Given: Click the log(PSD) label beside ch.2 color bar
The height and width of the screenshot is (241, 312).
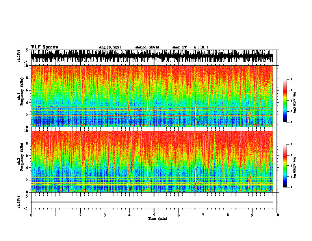Looking at the screenshot, I should tap(295, 168).
